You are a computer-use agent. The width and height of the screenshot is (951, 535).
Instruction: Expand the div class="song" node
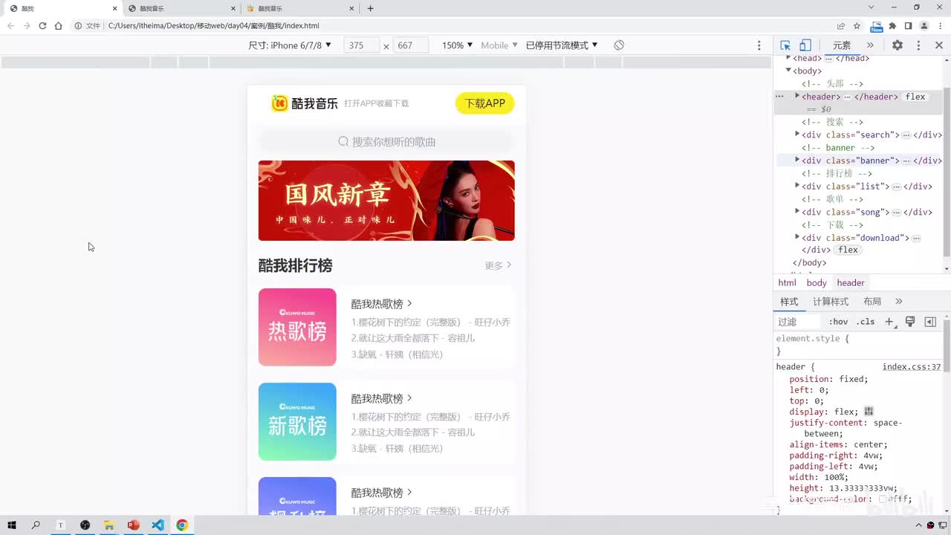tap(797, 212)
